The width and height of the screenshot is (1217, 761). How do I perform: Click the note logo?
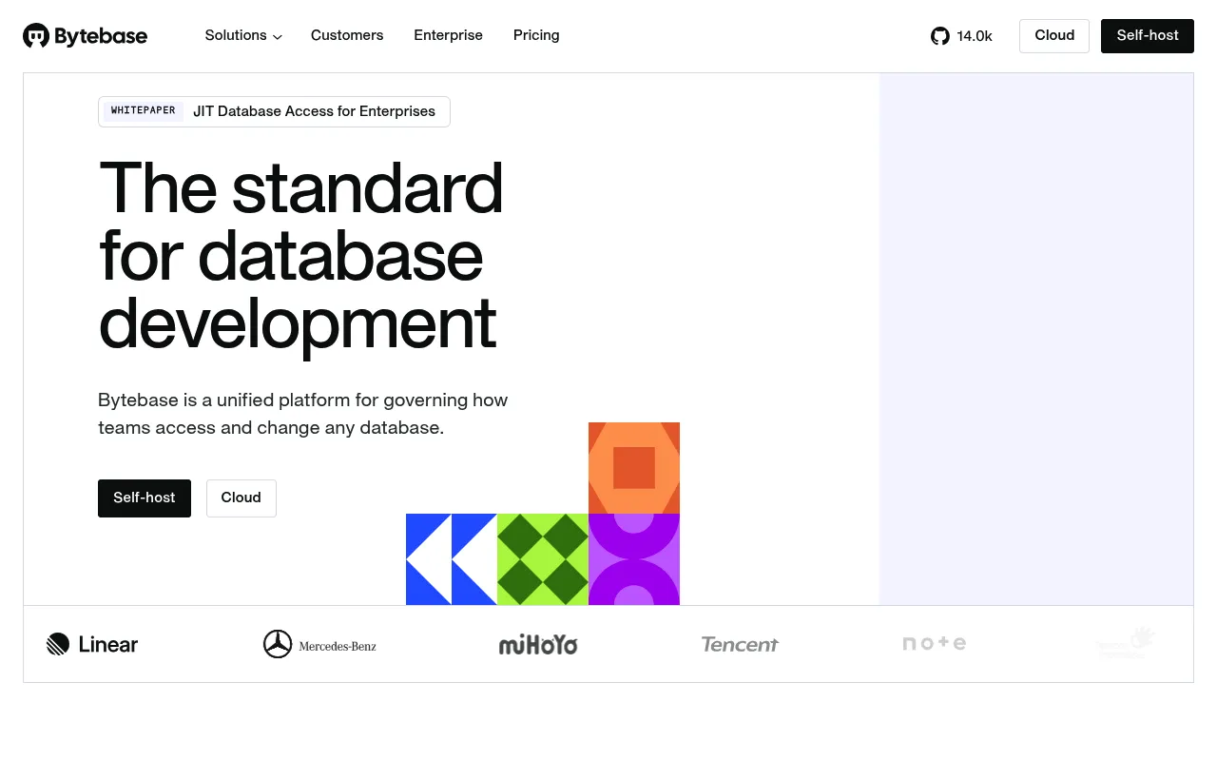pos(935,643)
